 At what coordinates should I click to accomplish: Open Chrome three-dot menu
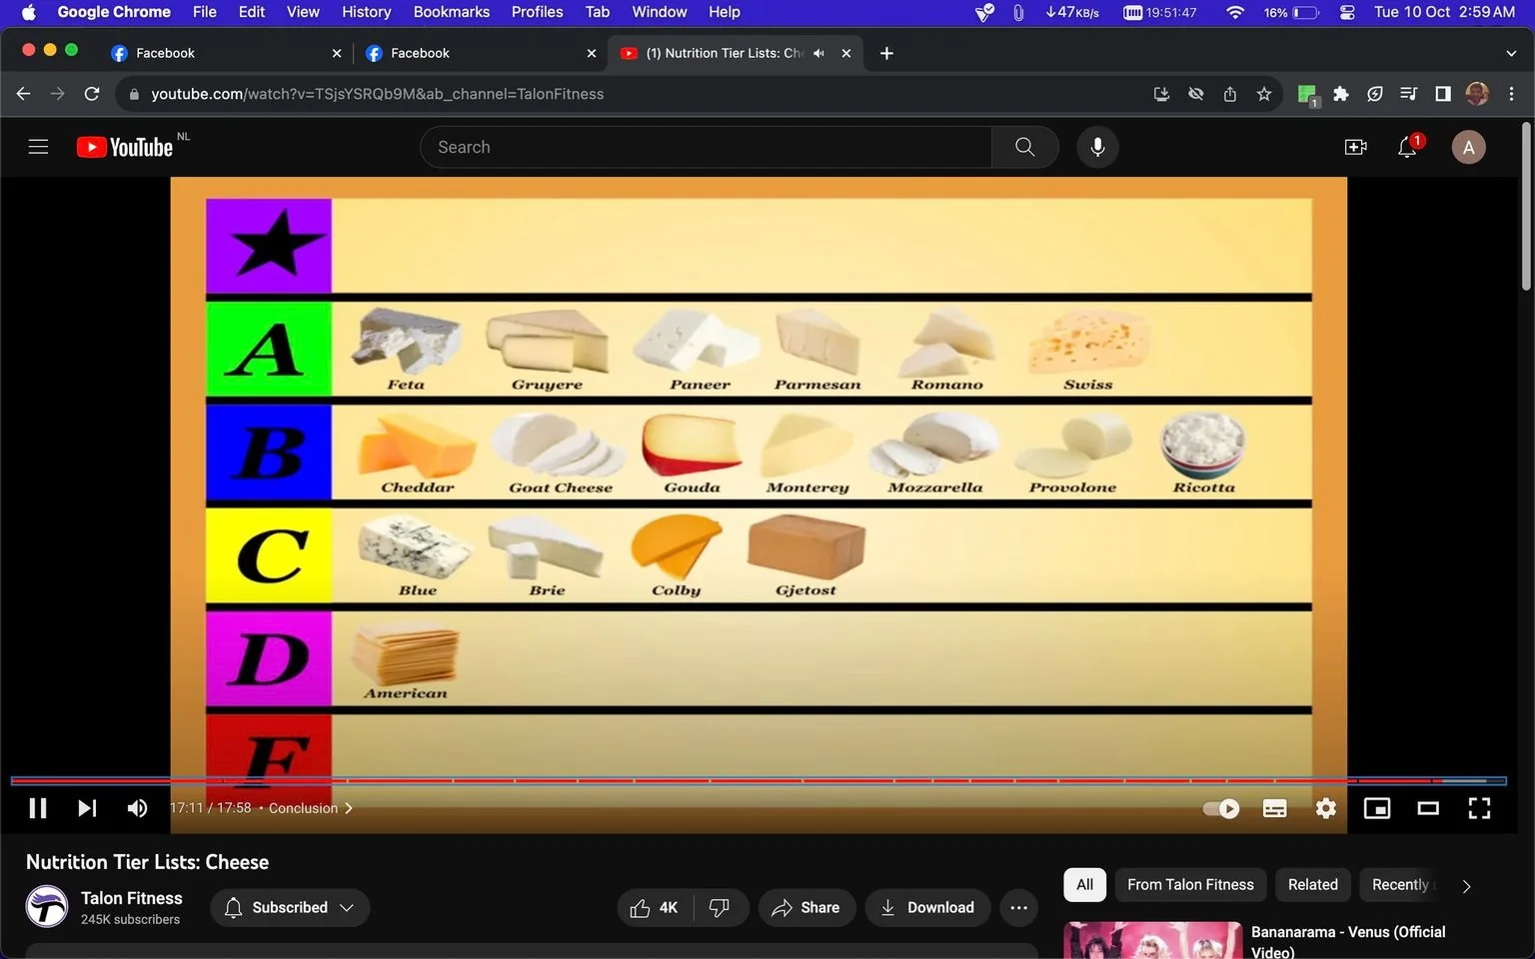1511,94
